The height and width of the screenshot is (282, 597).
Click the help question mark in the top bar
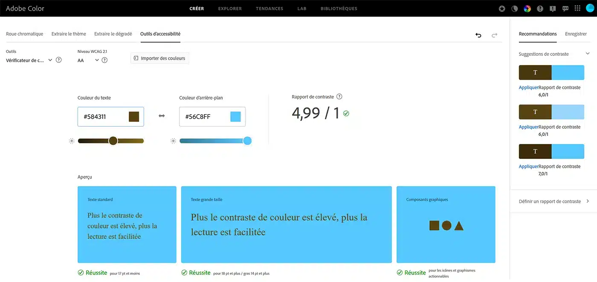540,8
